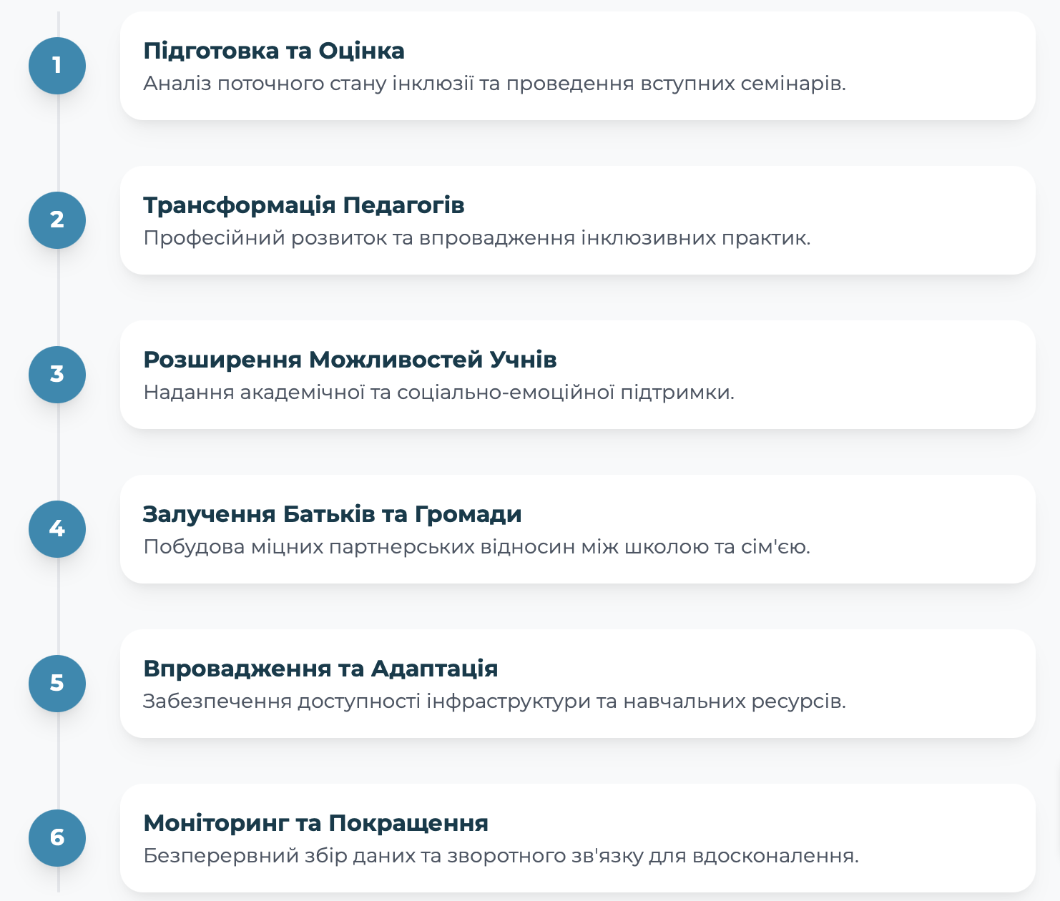
Task: Open the Підготовка та Оцінка heading
Action: coord(274,51)
